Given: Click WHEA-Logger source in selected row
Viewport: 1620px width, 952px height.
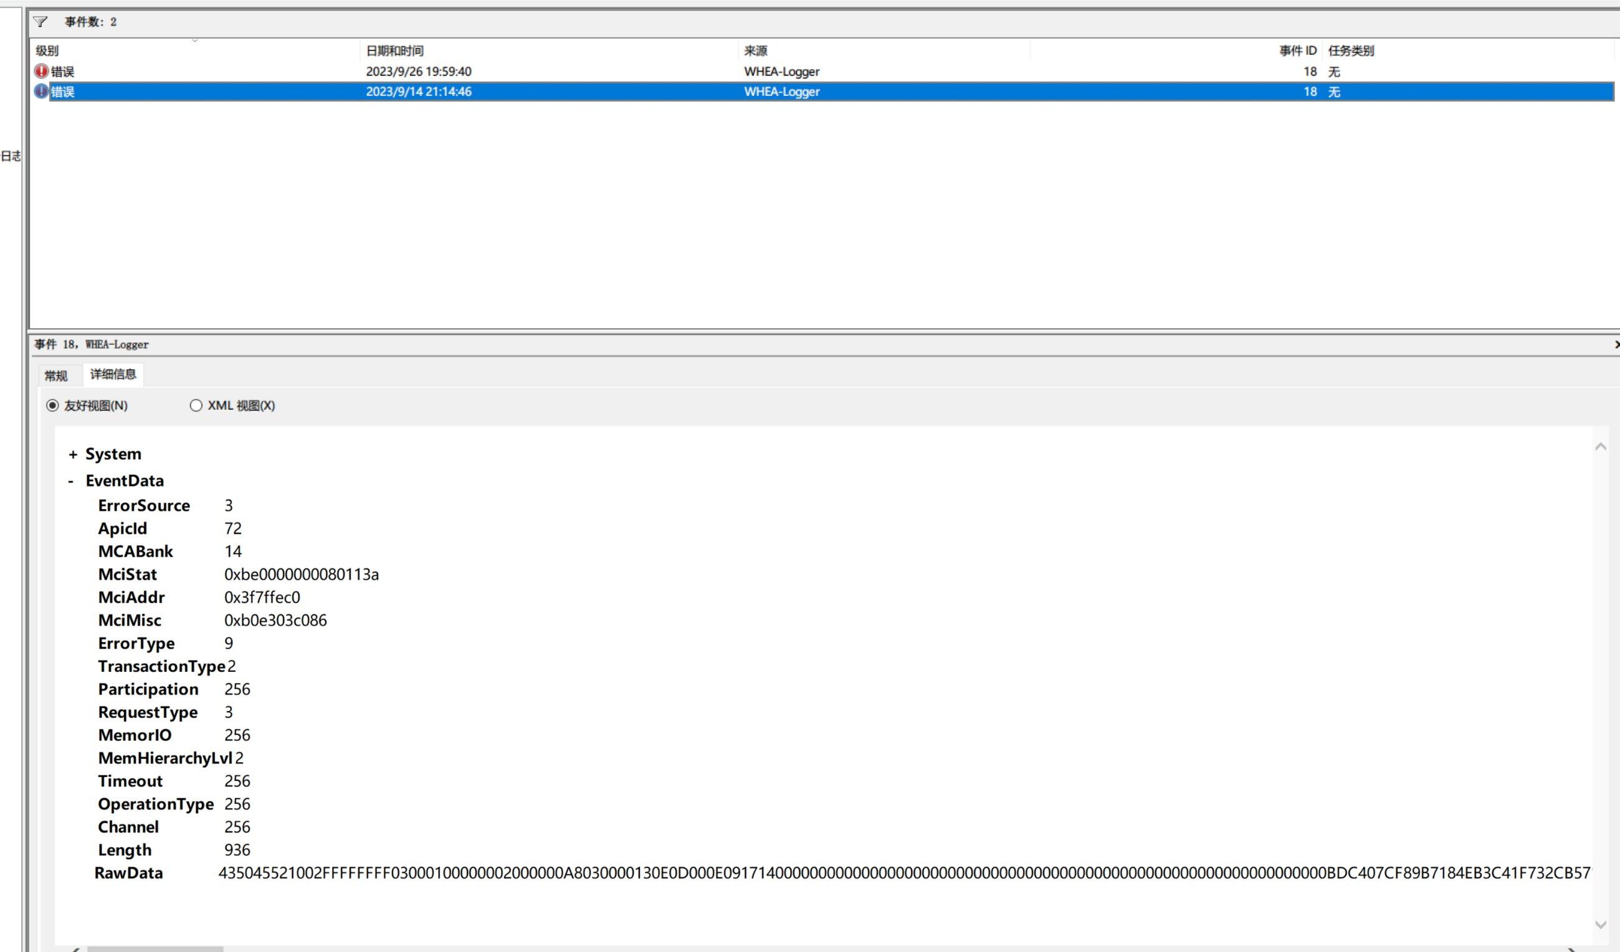Looking at the screenshot, I should [x=782, y=92].
